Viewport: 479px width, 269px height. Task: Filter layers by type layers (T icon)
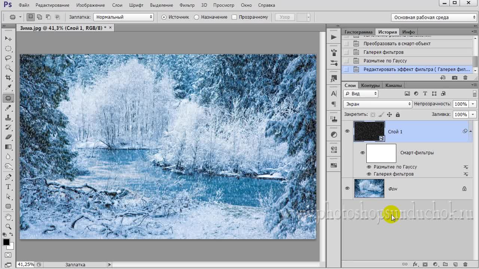(x=425, y=94)
